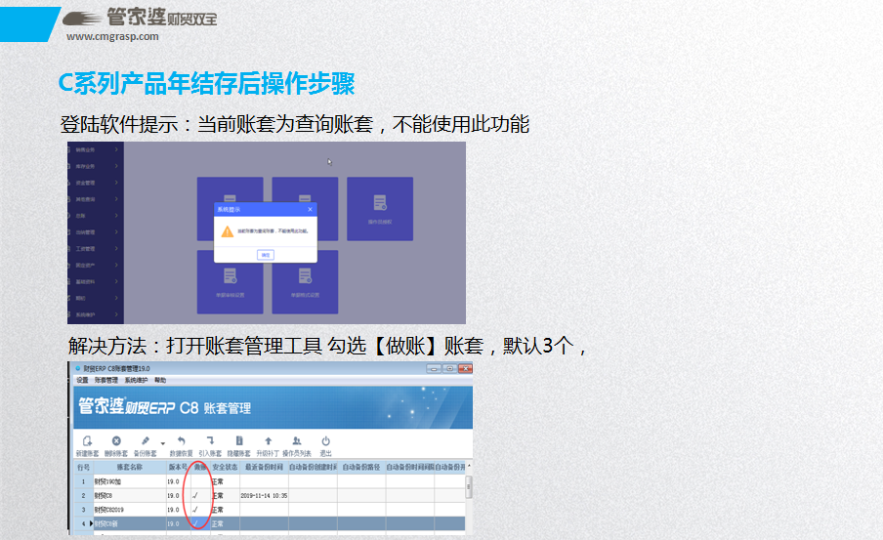Open the 操作员列表 users icon
Image resolution: width=883 pixels, height=540 pixels.
pos(297,441)
